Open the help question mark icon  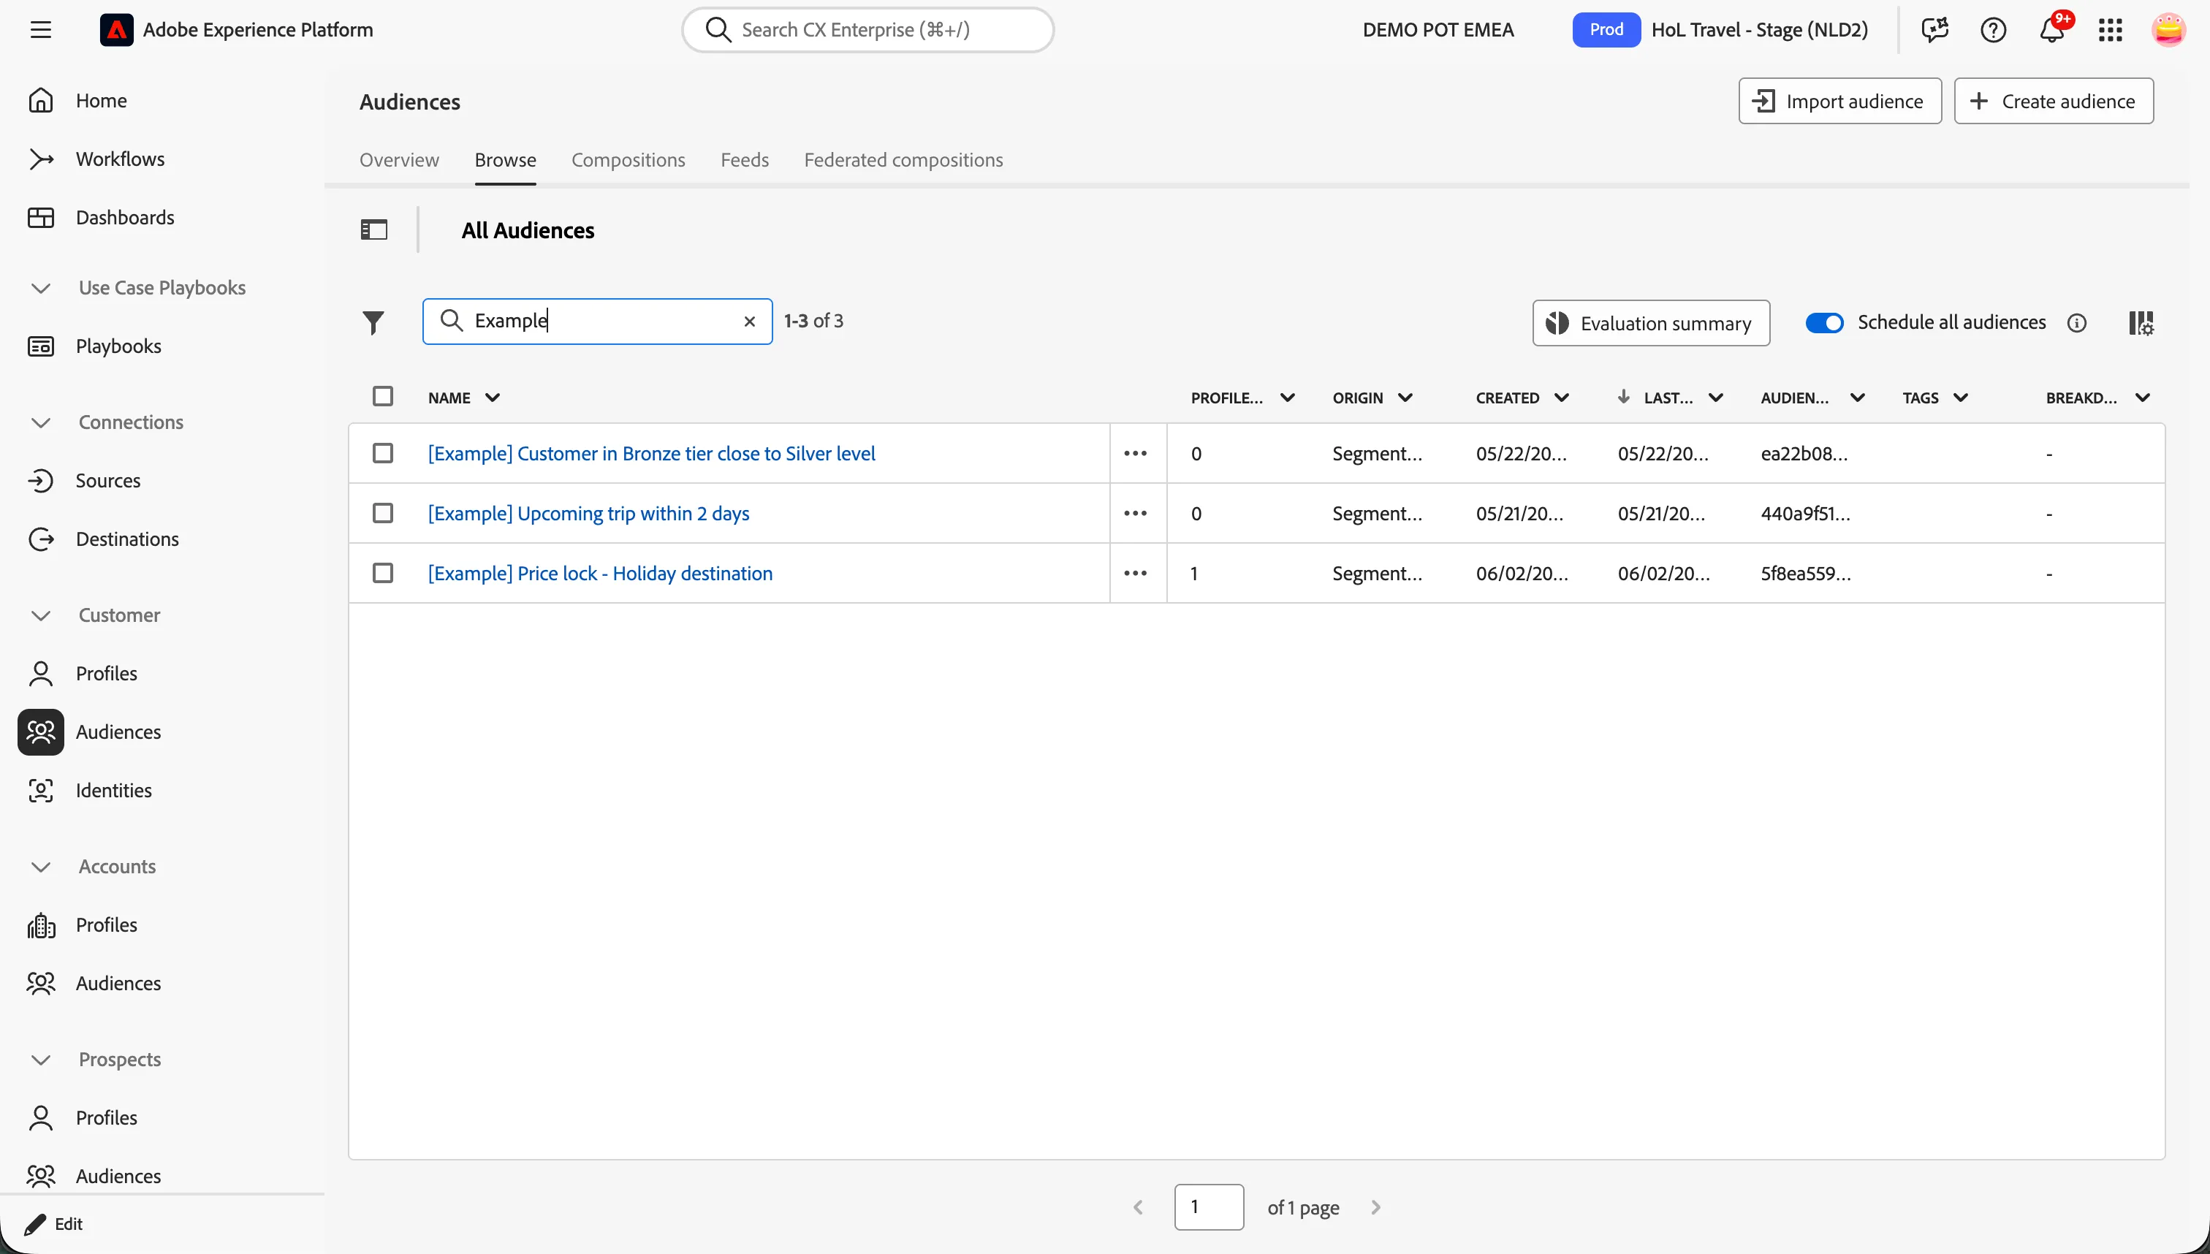(1993, 30)
